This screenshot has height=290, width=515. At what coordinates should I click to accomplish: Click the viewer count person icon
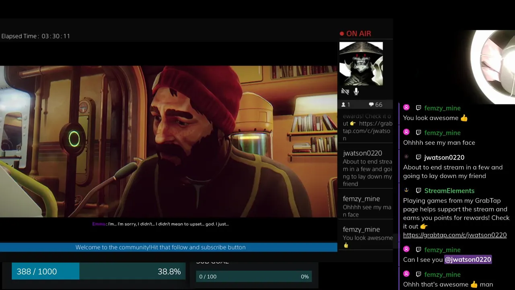[x=344, y=105]
